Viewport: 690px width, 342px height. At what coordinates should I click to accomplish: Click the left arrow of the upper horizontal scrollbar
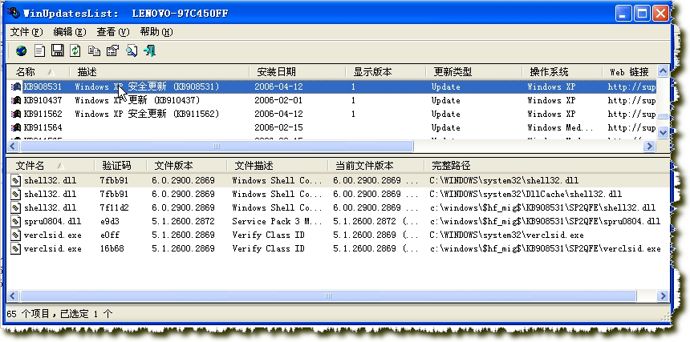coord(13,147)
